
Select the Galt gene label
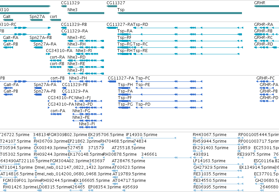7,17
